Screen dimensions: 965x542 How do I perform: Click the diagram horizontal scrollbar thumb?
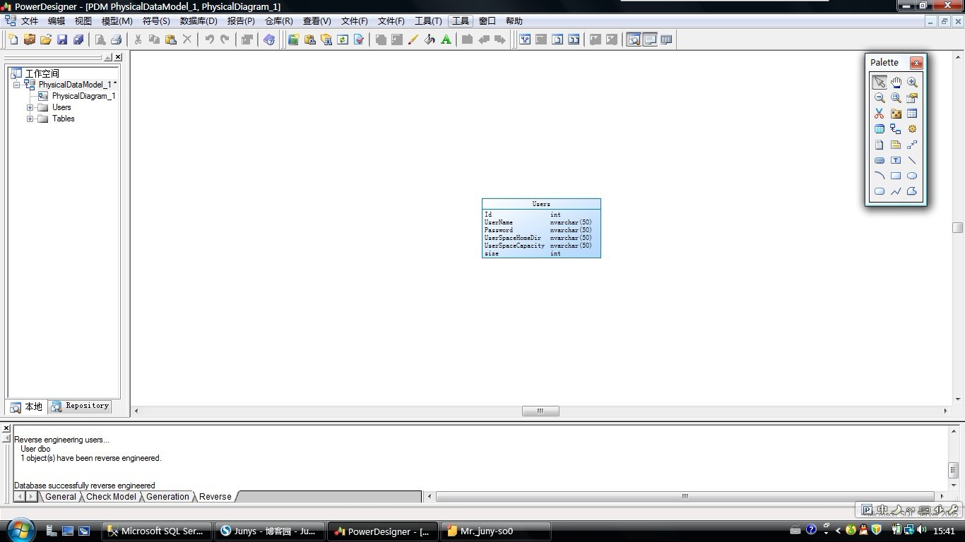point(540,411)
